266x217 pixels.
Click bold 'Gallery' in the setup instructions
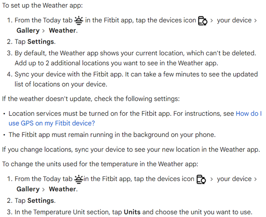pyautogui.click(x=28, y=31)
